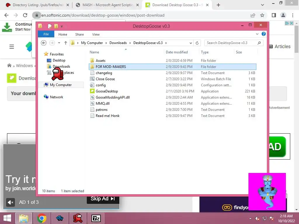
Task: Expand the recent locations dropdown
Action: tap(59, 43)
